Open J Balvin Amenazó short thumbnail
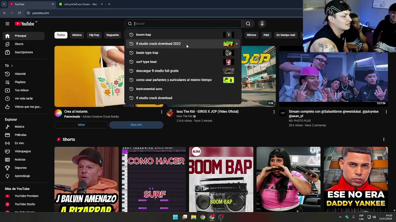This screenshot has height=222, width=396. click(87, 179)
